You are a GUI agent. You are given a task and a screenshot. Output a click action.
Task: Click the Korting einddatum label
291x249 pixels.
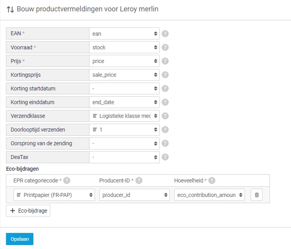pos(33,102)
